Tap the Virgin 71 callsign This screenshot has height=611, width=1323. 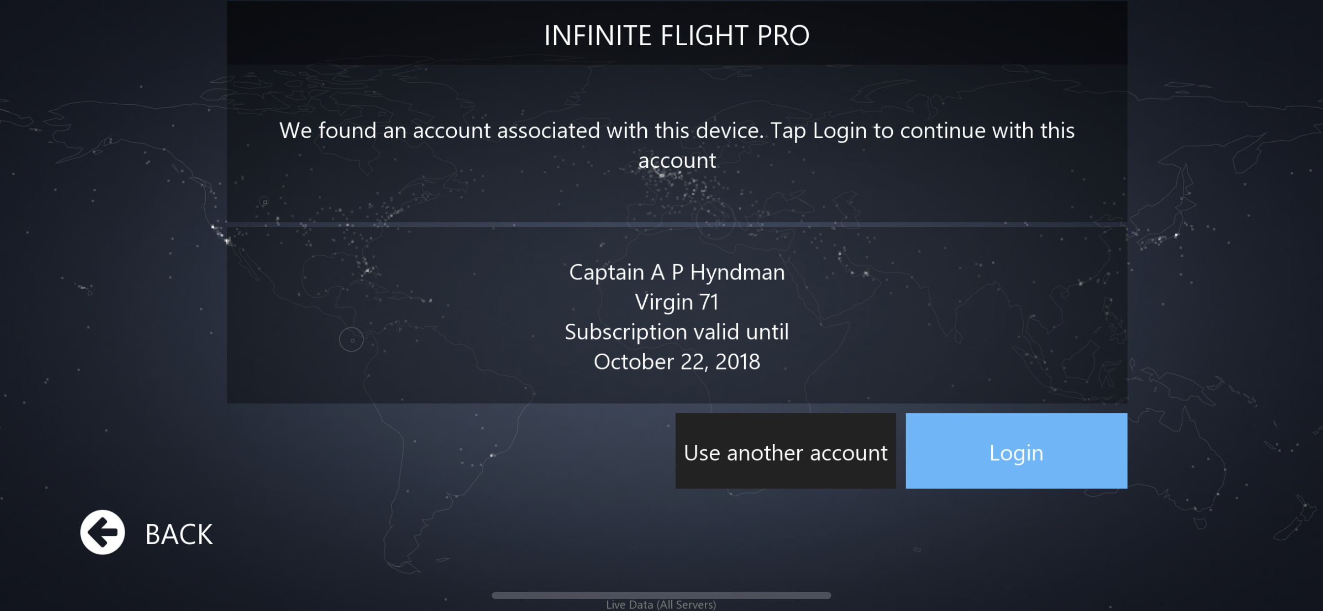(676, 302)
